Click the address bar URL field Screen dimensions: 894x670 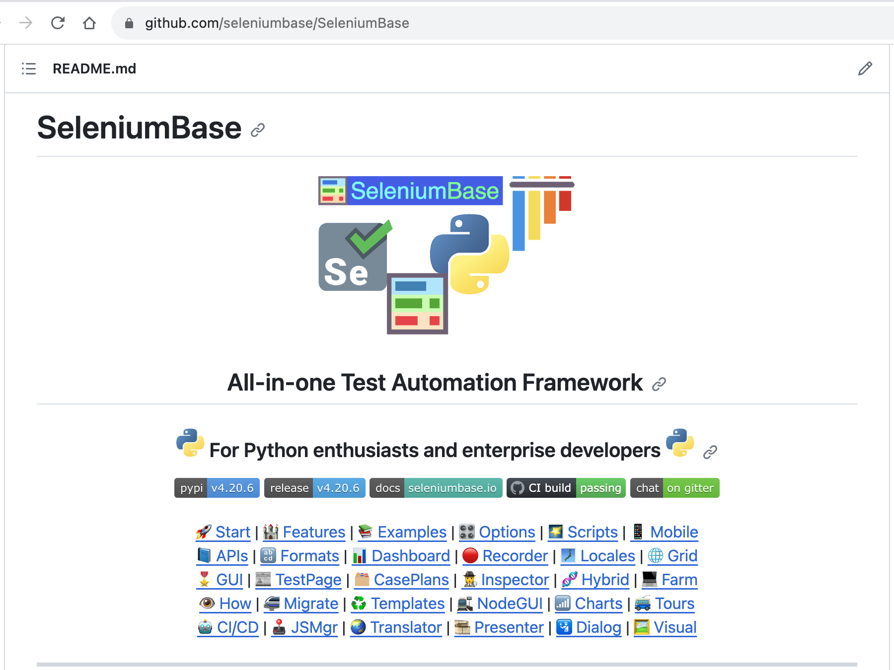coord(502,23)
